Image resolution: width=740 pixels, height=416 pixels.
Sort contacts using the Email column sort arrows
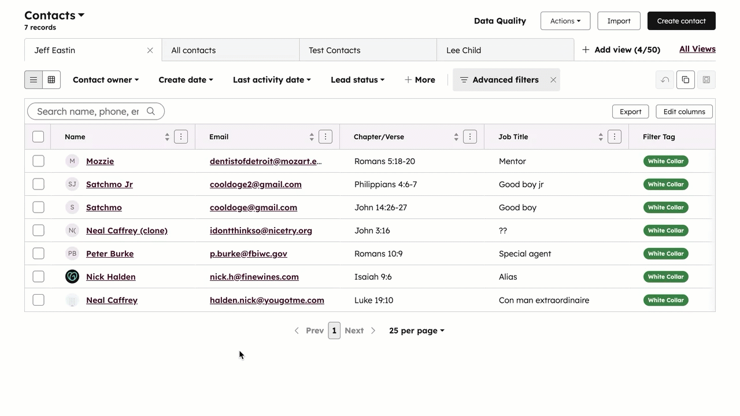pos(311,136)
